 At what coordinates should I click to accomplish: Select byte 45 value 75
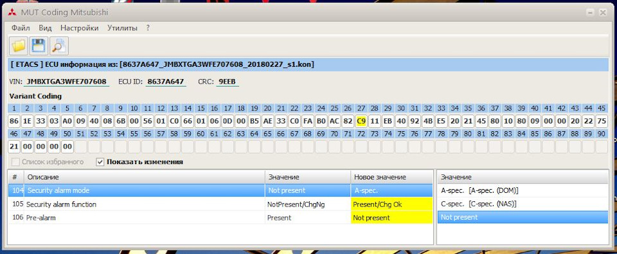tap(602, 122)
